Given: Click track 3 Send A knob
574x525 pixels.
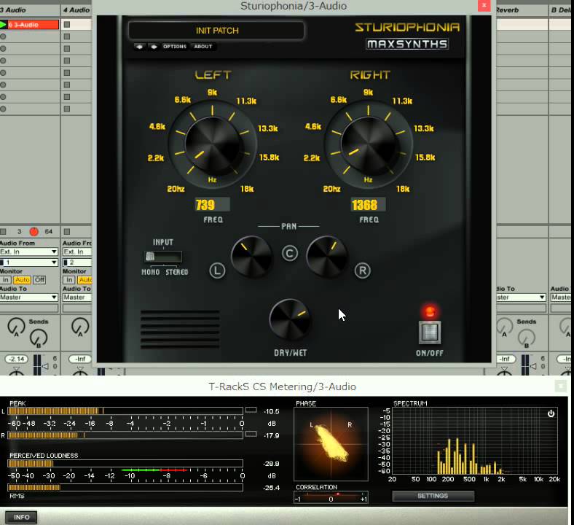Looking at the screenshot, I should (16, 326).
